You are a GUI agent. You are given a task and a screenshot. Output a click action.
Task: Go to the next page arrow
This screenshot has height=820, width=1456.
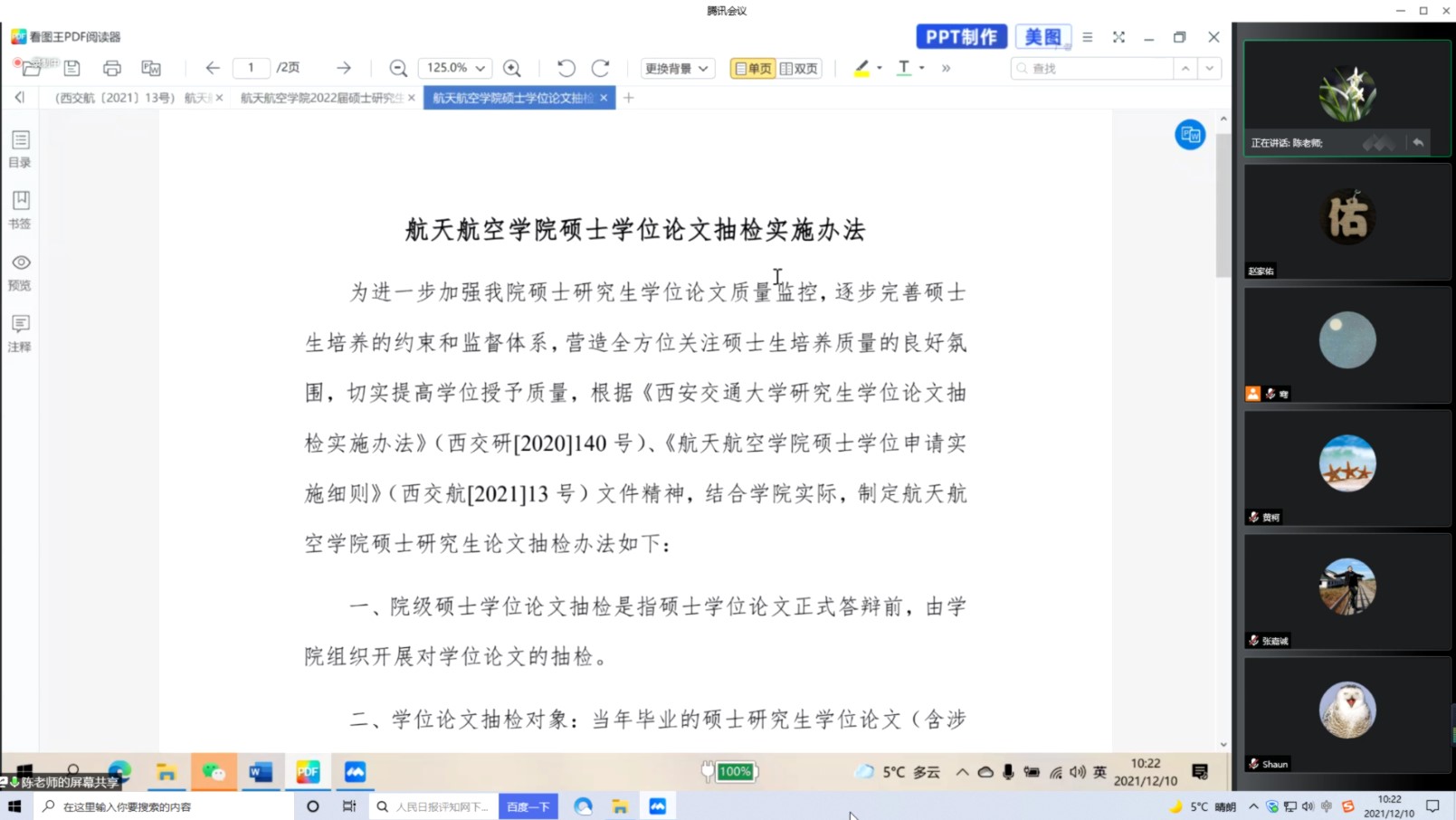(x=344, y=68)
